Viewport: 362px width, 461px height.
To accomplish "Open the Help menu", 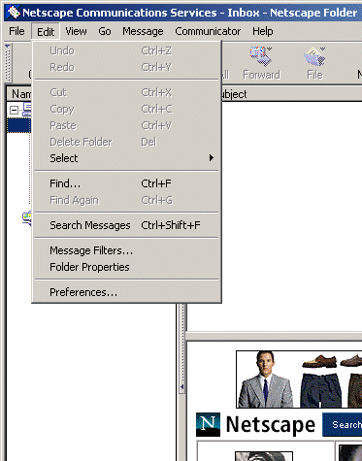I will coord(263,31).
